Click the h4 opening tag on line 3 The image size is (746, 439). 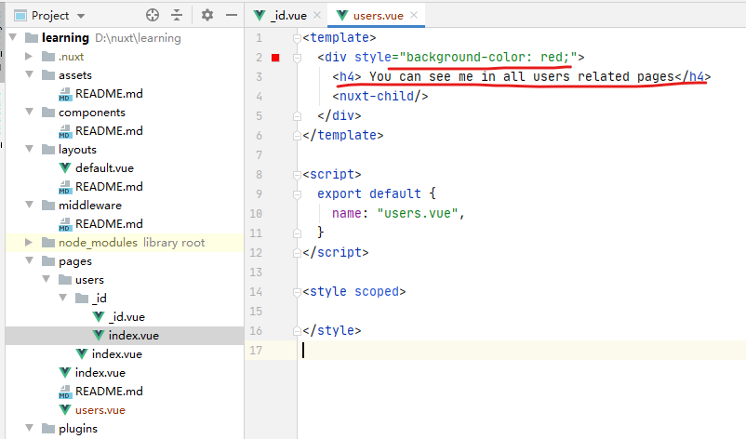[347, 76]
